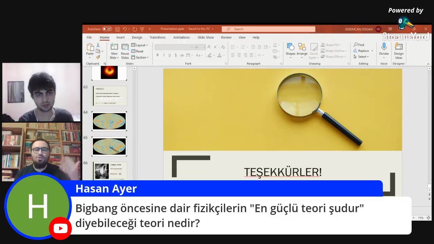The width and height of the screenshot is (434, 244).
Task: Expand the Select dropdown
Action: 361,57
